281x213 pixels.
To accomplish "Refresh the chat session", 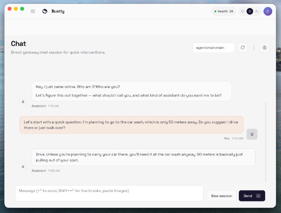I will [x=242, y=48].
